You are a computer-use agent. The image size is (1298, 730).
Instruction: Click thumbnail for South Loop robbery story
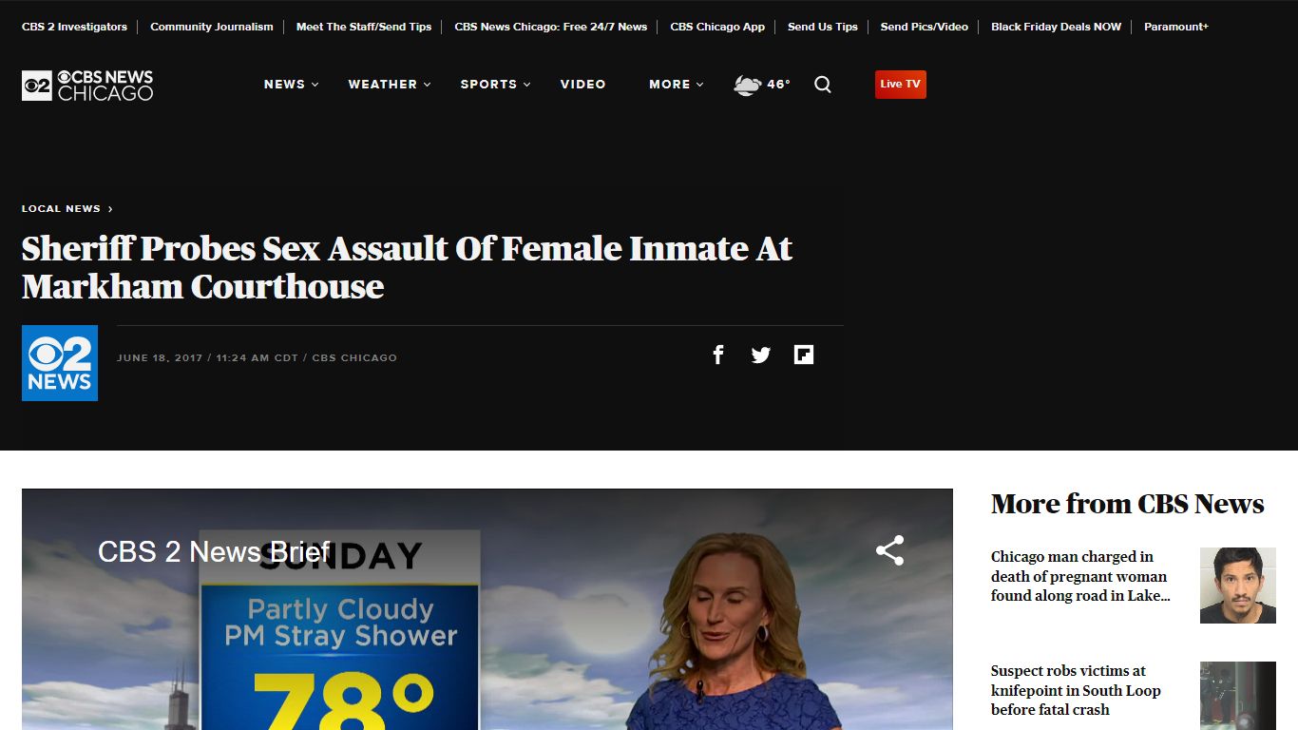[1238, 696]
